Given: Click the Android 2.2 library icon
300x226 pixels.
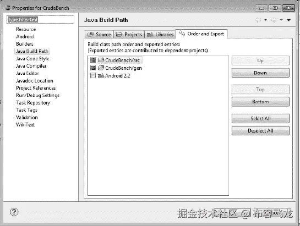Looking at the screenshot, I should [x=101, y=76].
